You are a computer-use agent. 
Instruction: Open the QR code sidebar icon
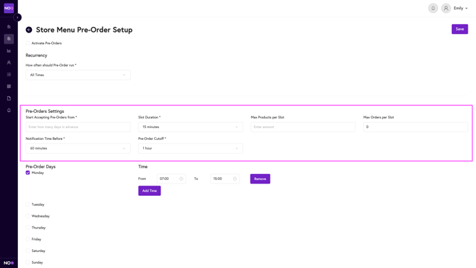[9, 87]
